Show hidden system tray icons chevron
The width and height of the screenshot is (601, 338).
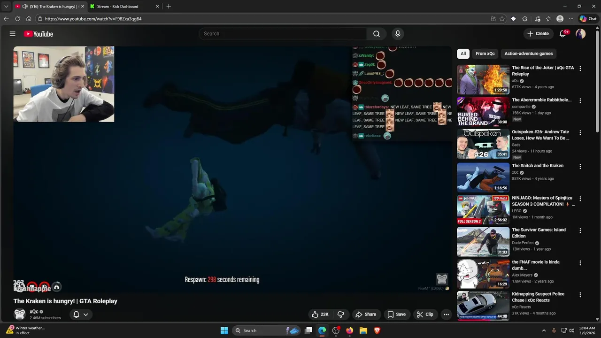[x=544, y=330]
